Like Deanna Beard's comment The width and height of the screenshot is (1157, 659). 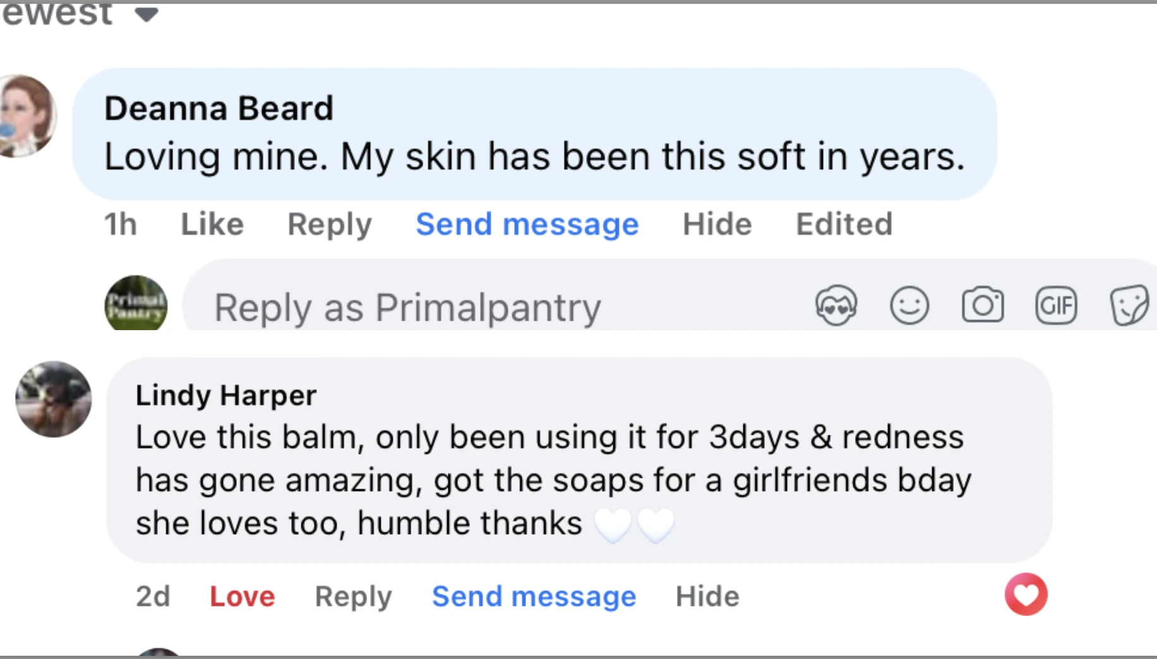[x=211, y=224]
